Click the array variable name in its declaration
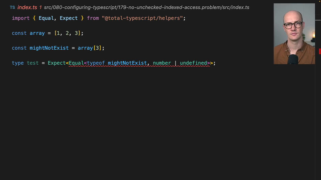Image resolution: width=321 pixels, height=180 pixels. click(x=37, y=33)
